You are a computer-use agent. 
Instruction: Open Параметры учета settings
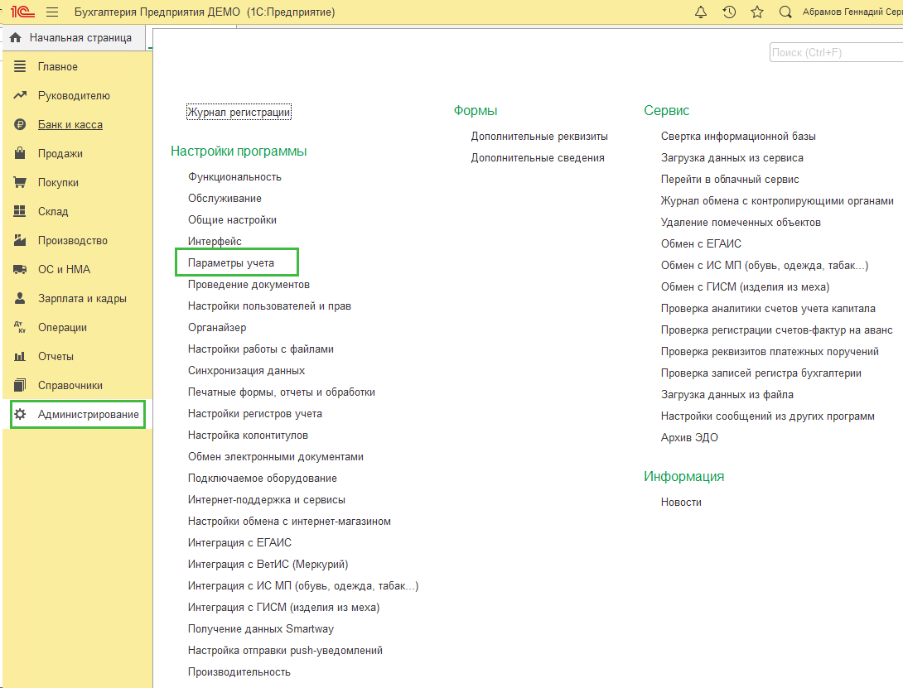pos(231,263)
